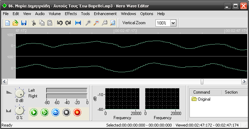249x129 pixels.
Task: Maximize the Nero Wave Editor window
Action: tap(235, 6)
